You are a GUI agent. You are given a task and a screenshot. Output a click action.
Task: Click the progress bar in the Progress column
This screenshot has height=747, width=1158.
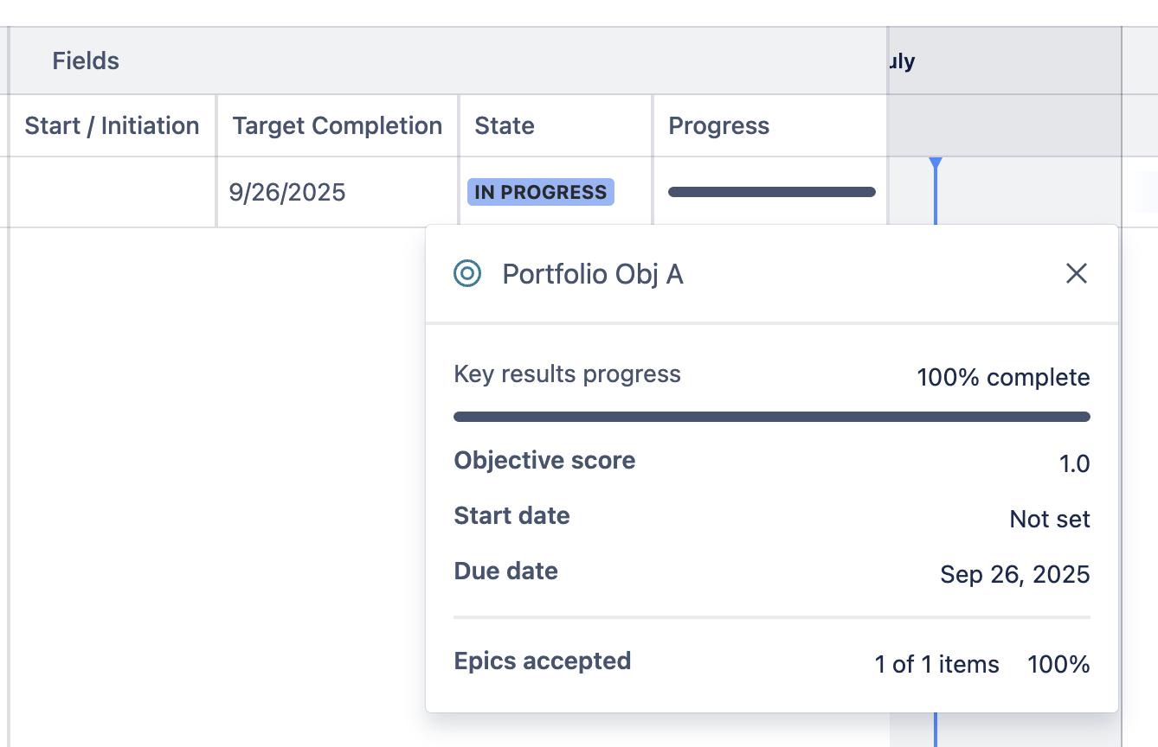pos(771,192)
